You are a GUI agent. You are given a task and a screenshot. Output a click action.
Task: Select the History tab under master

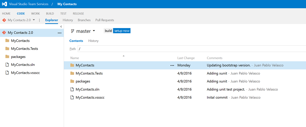(x=94, y=41)
